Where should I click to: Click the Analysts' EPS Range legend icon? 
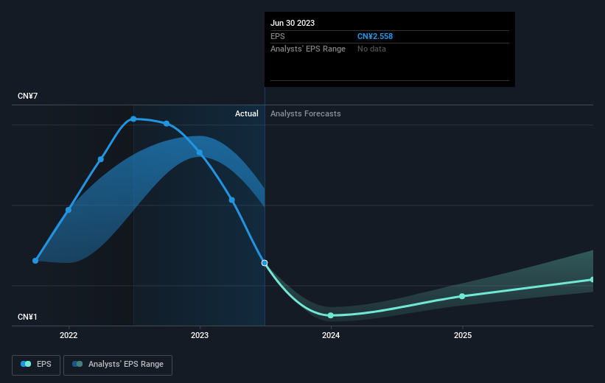(77, 364)
